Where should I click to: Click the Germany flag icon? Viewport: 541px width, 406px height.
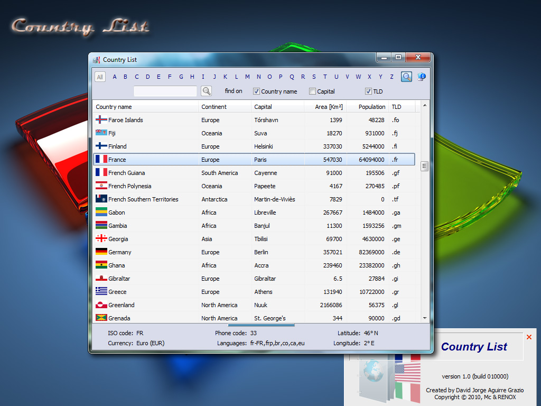(101, 252)
